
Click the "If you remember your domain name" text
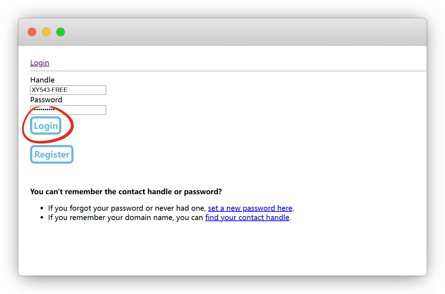(x=126, y=218)
